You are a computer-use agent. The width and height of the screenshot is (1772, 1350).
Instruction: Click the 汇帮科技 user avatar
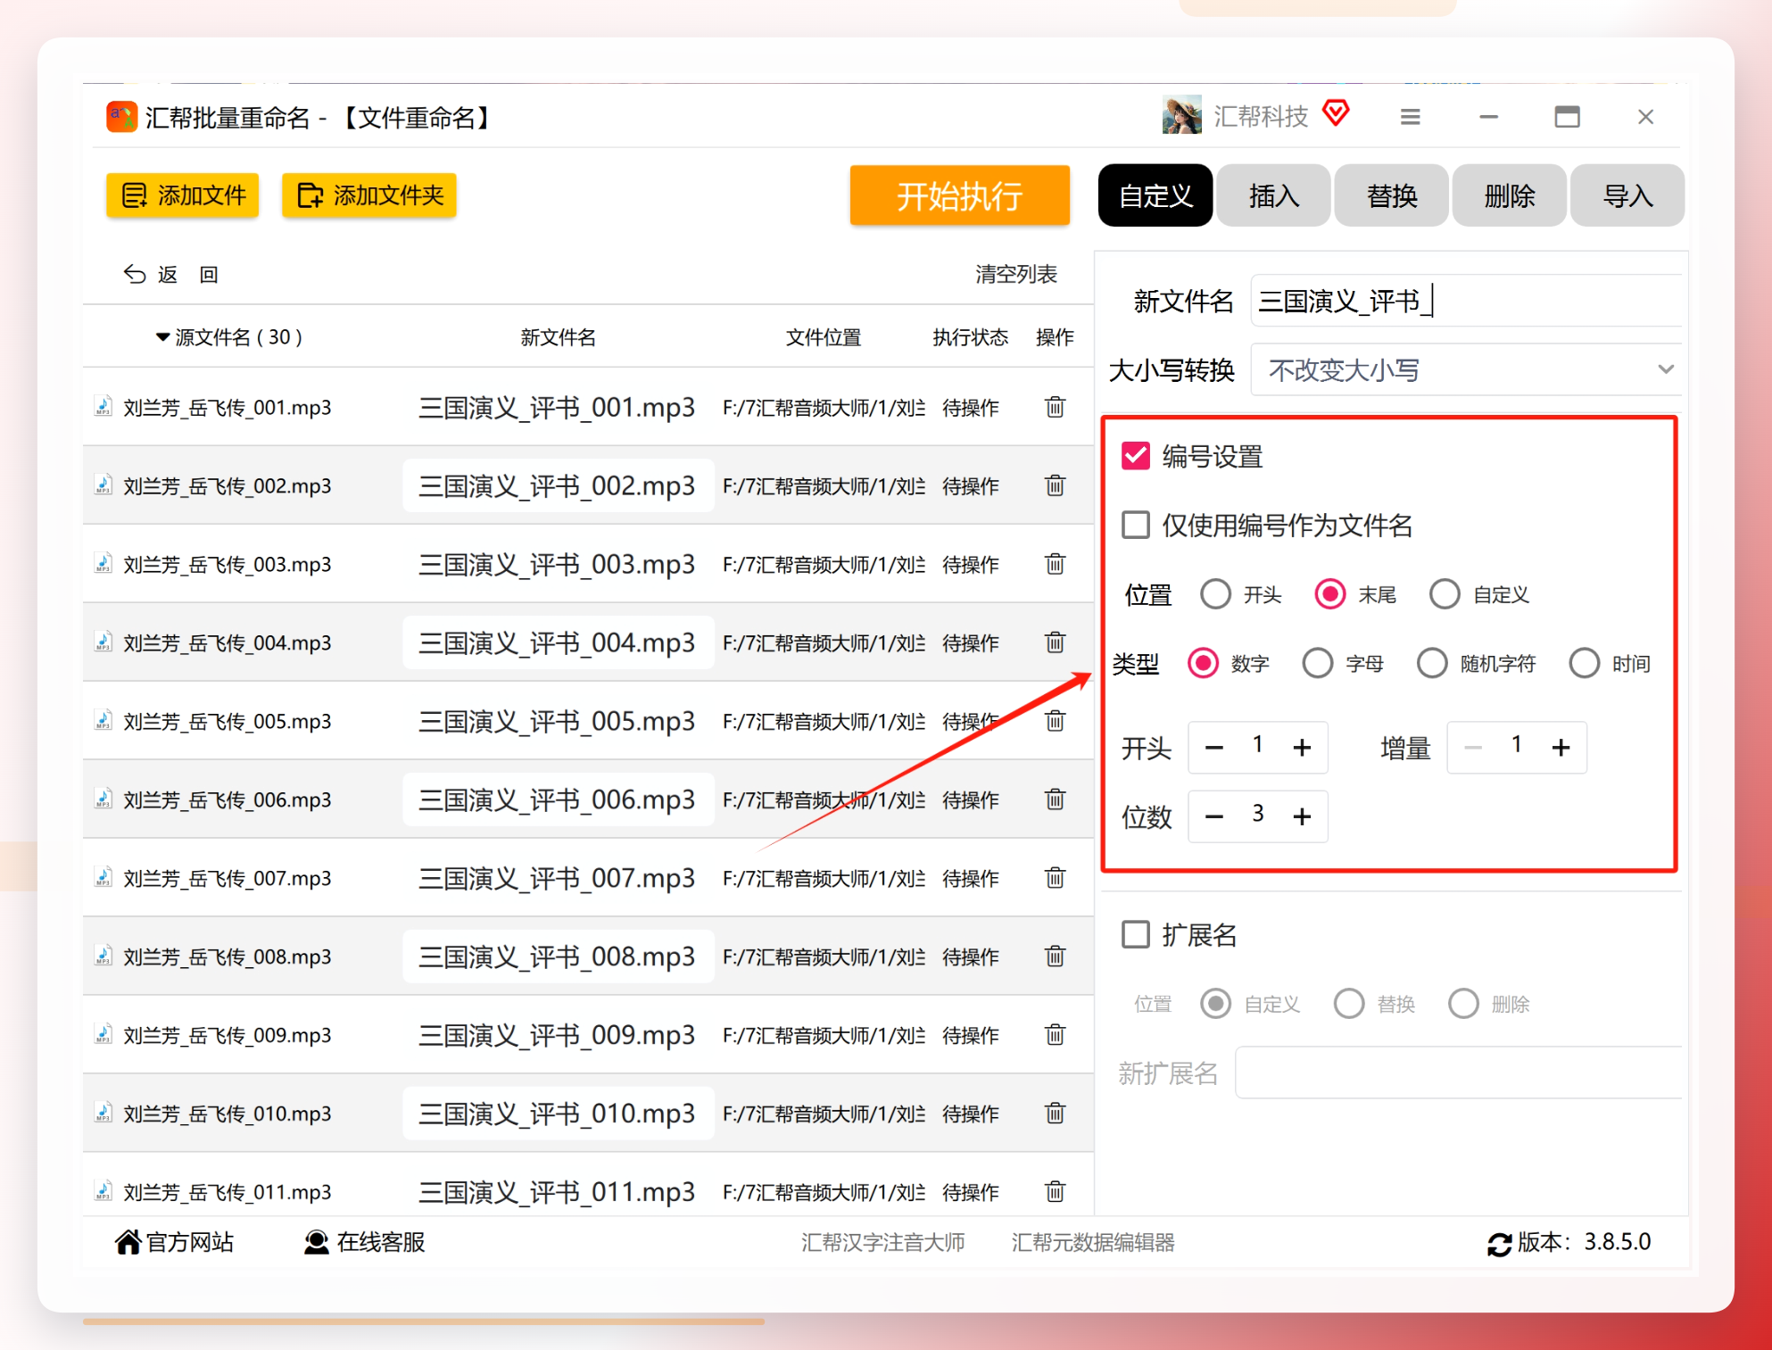(1182, 115)
